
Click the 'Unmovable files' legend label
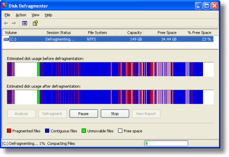point(100,131)
